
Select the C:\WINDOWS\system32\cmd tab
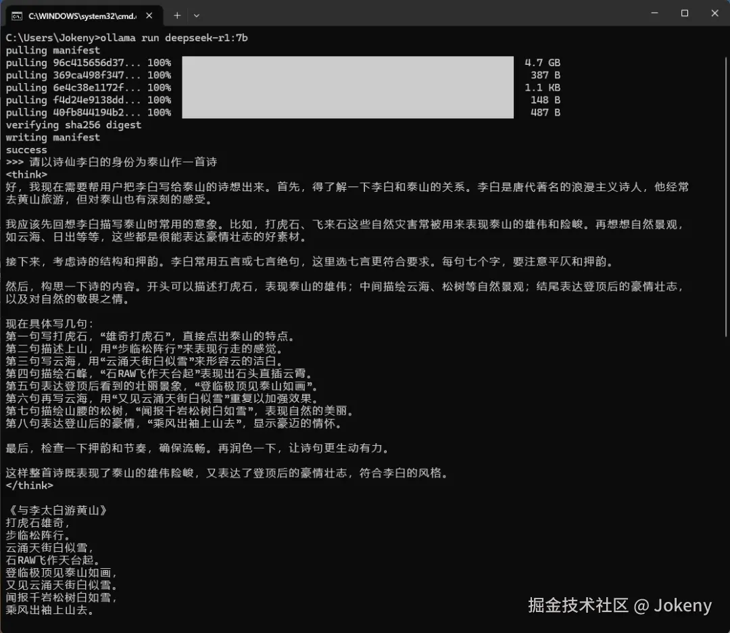[x=84, y=16]
